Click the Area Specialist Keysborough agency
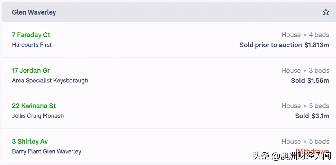Viewport: 336px width, 165px height. [50, 81]
